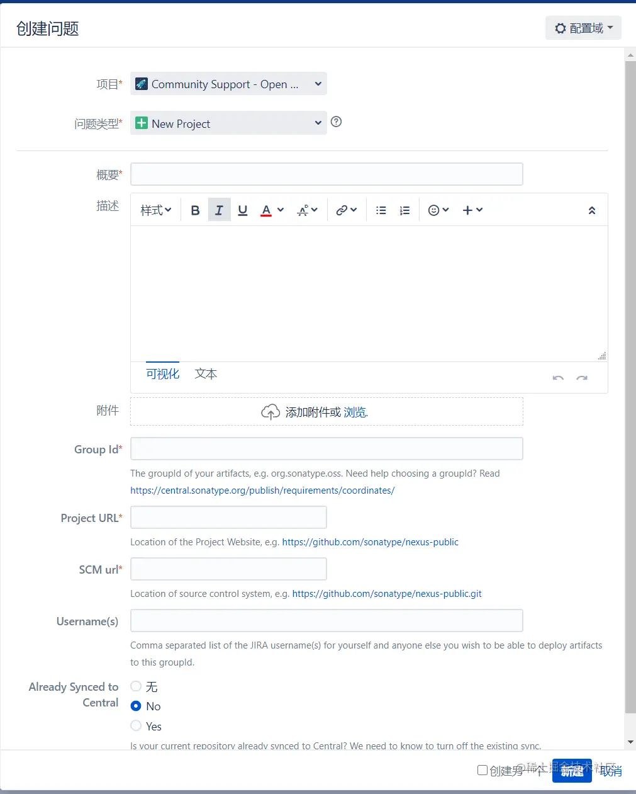Open the emoji picker
The width and height of the screenshot is (636, 794).
[438, 210]
